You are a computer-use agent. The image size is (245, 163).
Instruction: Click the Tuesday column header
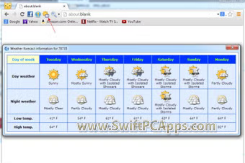[x=53, y=59]
